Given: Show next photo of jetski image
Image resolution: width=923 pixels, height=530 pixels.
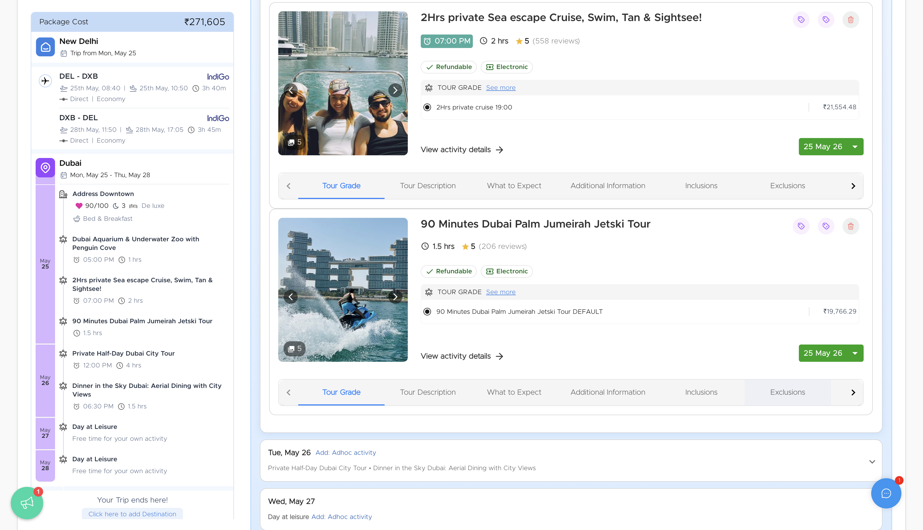Looking at the screenshot, I should tap(395, 297).
